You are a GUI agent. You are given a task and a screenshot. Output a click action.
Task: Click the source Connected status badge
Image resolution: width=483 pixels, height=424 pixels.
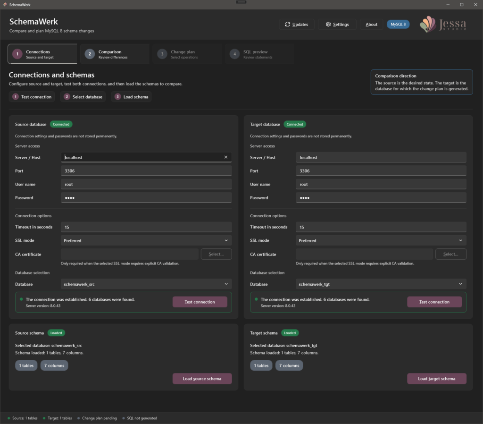(61, 124)
